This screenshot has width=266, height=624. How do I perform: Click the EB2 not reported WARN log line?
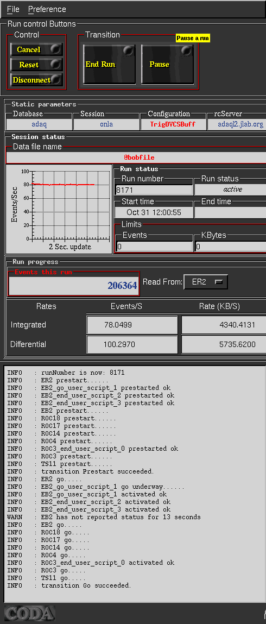[x=104, y=517]
